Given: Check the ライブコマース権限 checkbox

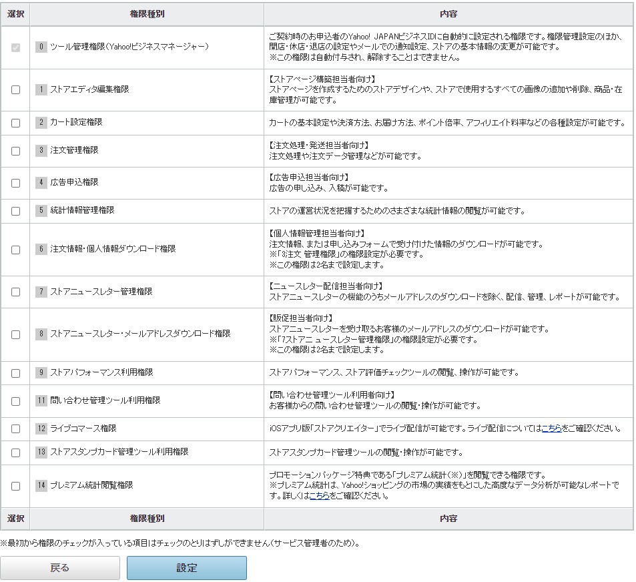Looking at the screenshot, I should point(15,429).
